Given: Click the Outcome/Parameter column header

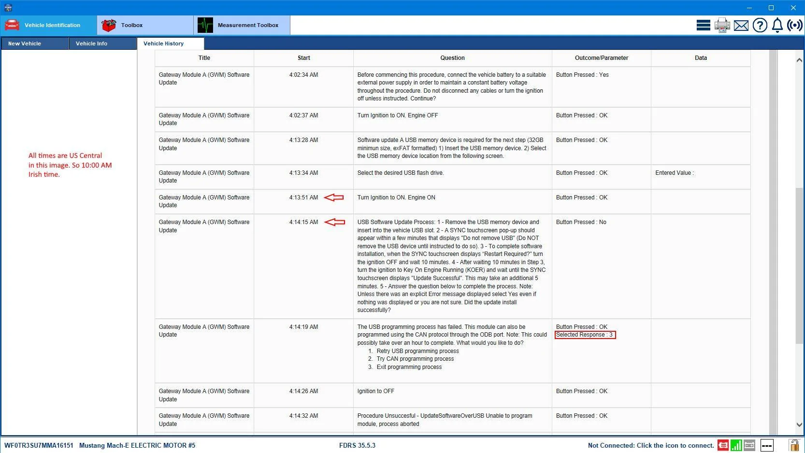Looking at the screenshot, I should [602, 58].
